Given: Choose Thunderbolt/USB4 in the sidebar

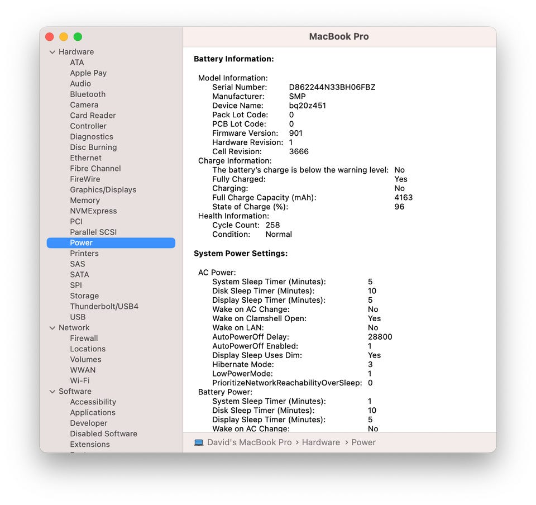Looking at the screenshot, I should (x=104, y=306).
